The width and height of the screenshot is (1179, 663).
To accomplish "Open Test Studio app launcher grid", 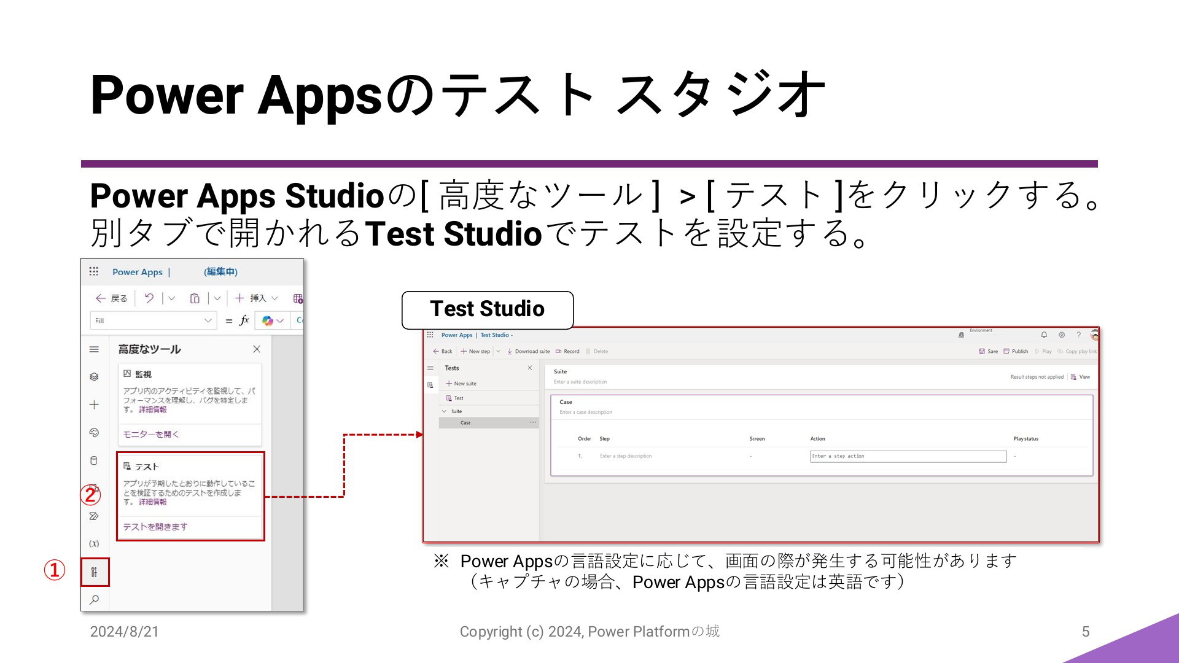I will click(x=430, y=335).
